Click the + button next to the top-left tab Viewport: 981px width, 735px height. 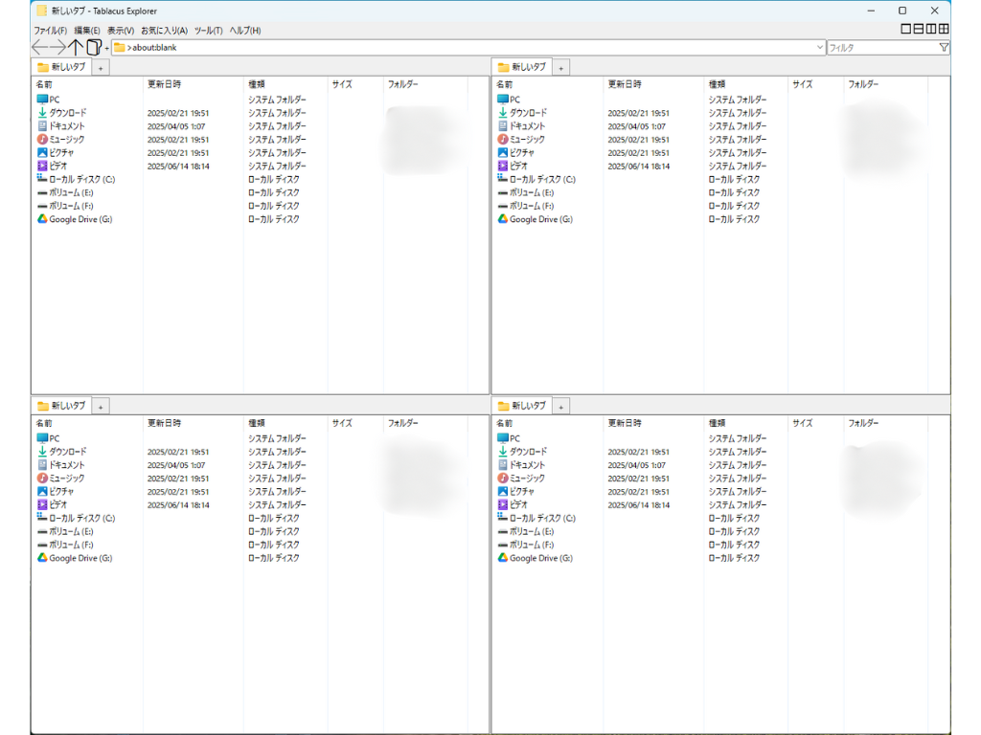click(101, 68)
